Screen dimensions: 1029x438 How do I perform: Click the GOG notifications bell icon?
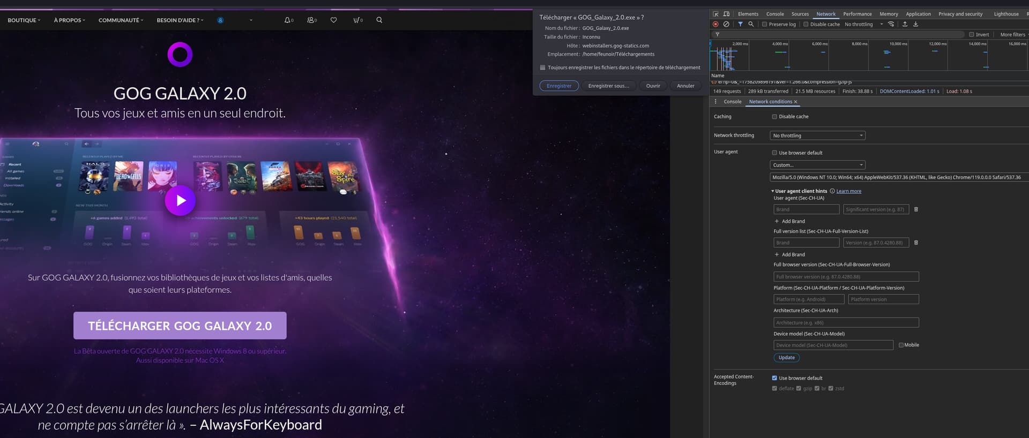tap(288, 20)
